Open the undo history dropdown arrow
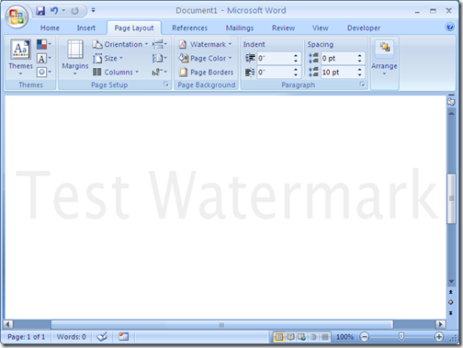Viewport: 463px width, 348px height. [x=63, y=11]
